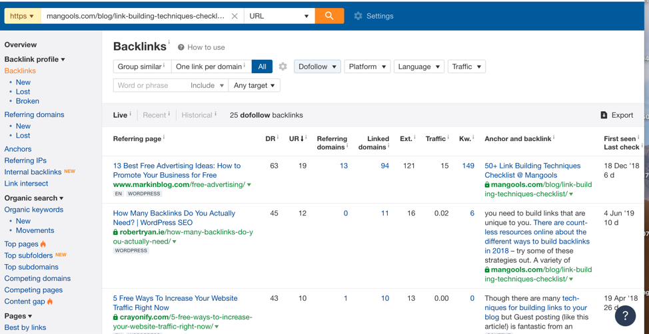Open 50+ Link Building Techniques Checklist anchor
The width and height of the screenshot is (649, 334).
[532, 170]
